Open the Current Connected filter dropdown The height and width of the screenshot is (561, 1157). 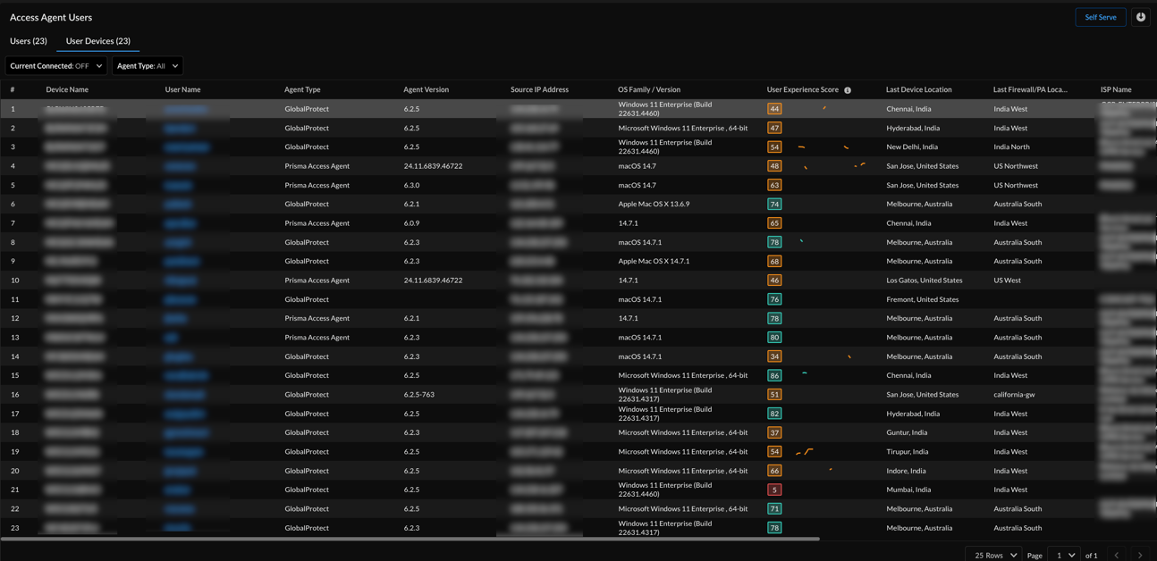coord(55,66)
